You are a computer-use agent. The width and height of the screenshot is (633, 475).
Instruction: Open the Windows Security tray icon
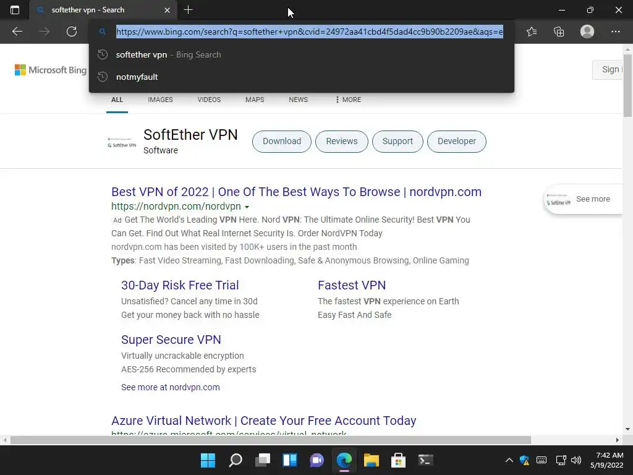pos(524,460)
